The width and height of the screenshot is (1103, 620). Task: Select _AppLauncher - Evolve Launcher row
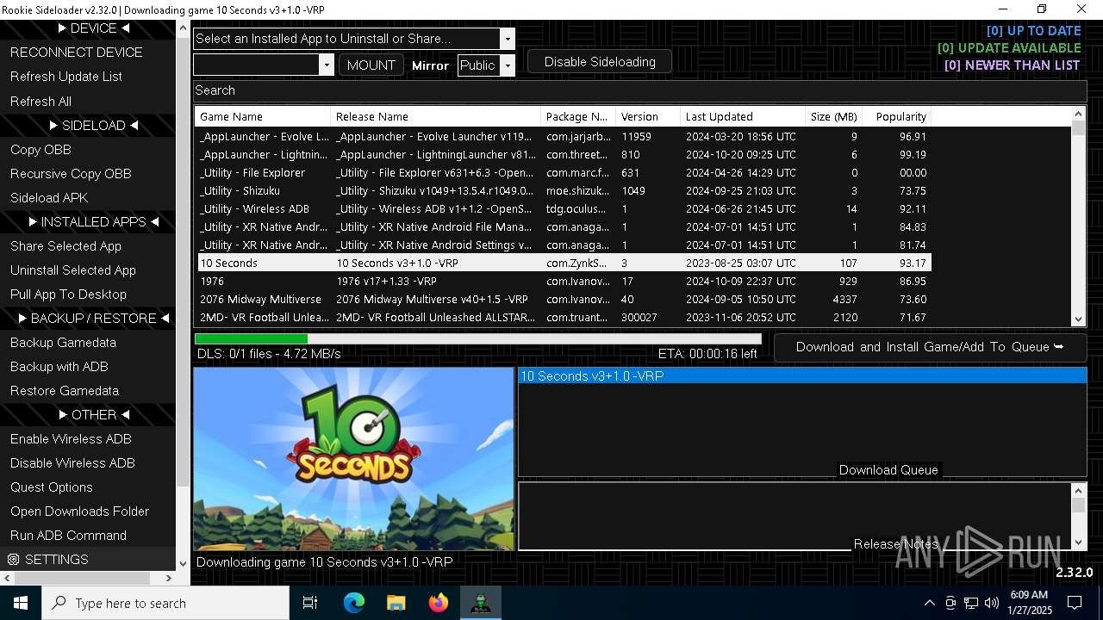[x=564, y=137]
